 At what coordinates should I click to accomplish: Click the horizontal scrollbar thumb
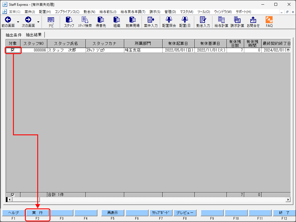26,199
